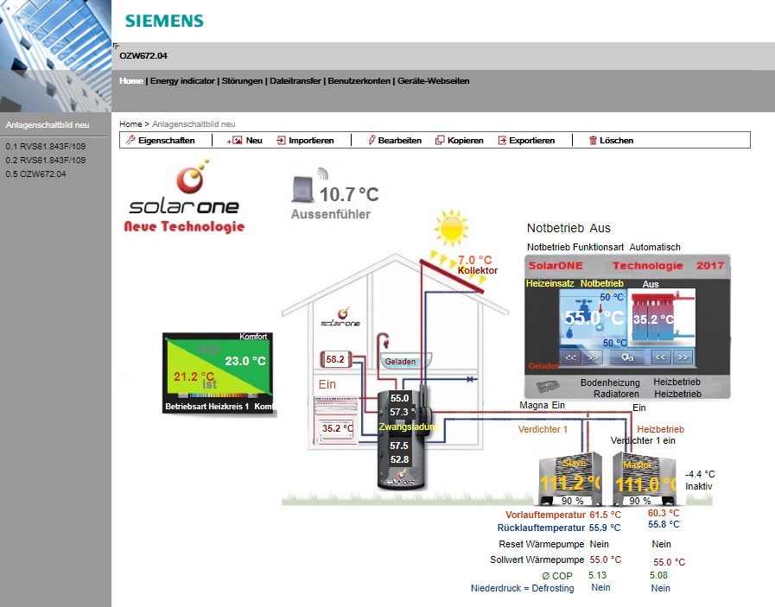
Task: Click the Master heat pump unit
Action: pyautogui.click(x=644, y=479)
